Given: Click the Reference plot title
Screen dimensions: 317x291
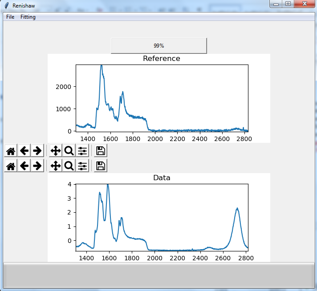Looking at the screenshot, I should pos(162,58).
